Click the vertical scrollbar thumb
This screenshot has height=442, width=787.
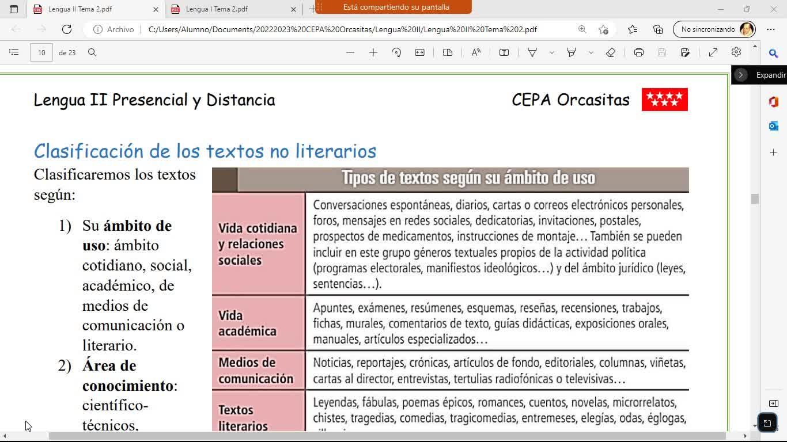[755, 199]
